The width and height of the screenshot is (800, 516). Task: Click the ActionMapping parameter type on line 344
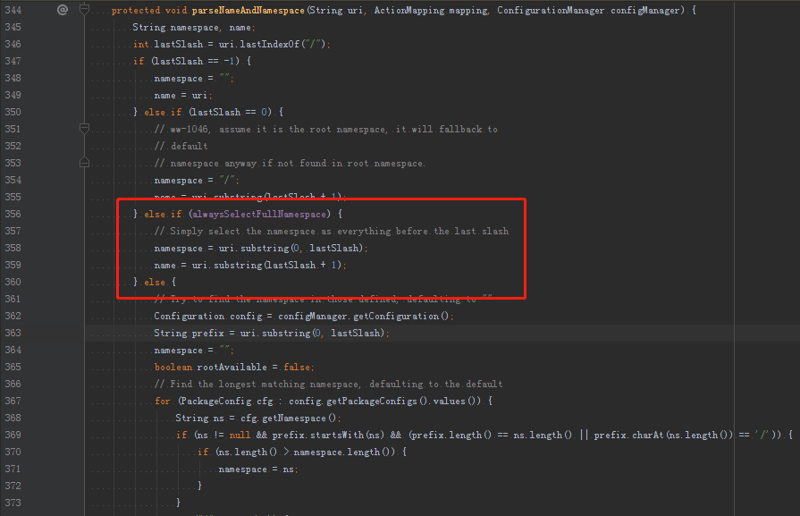click(x=408, y=10)
